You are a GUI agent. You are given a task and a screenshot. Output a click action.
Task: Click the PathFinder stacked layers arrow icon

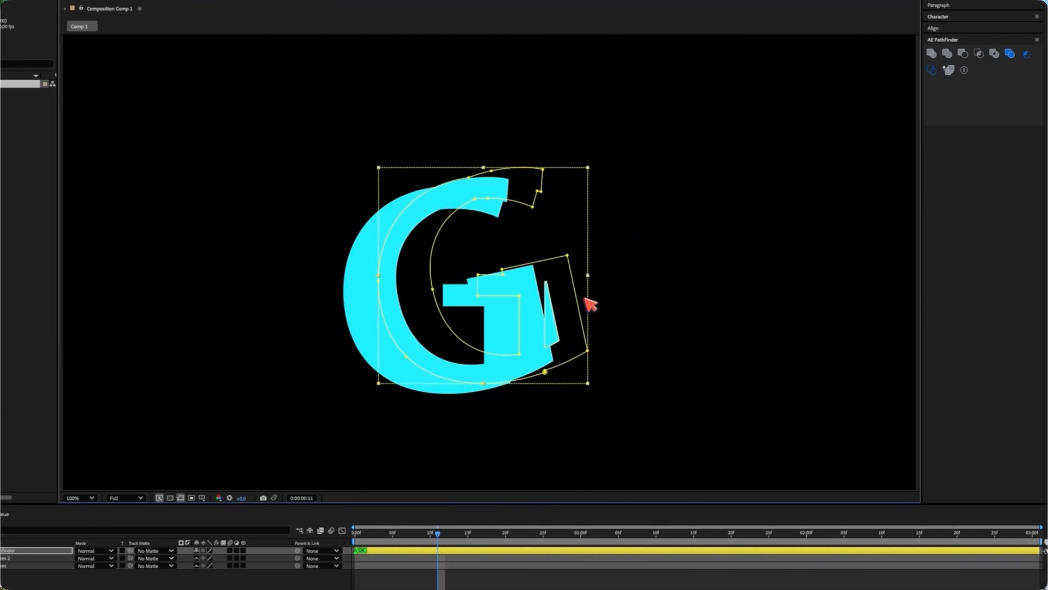948,70
